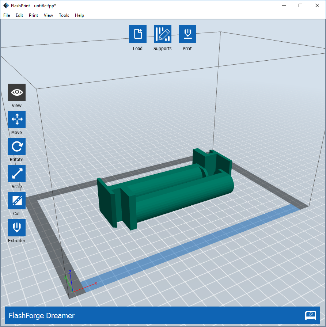This screenshot has height=327, width=326.
Task: Click the Print icon in top toolbar
Action: [x=187, y=34]
